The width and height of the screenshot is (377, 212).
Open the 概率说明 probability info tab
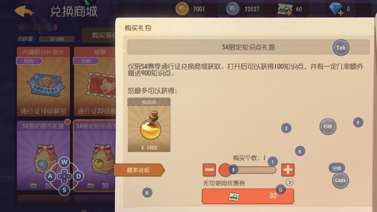pos(139,170)
